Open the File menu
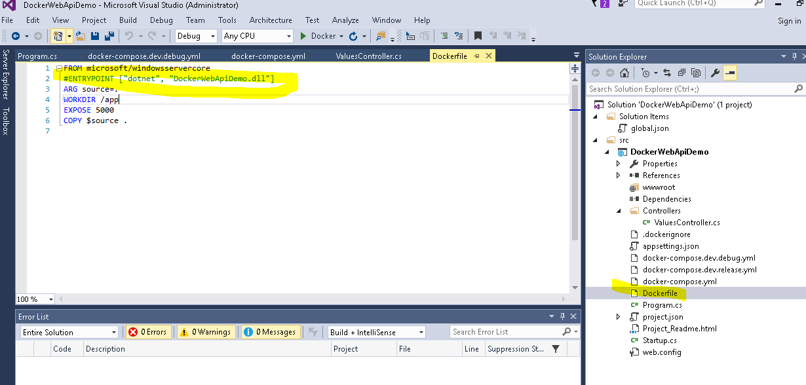The image size is (806, 385). point(7,20)
